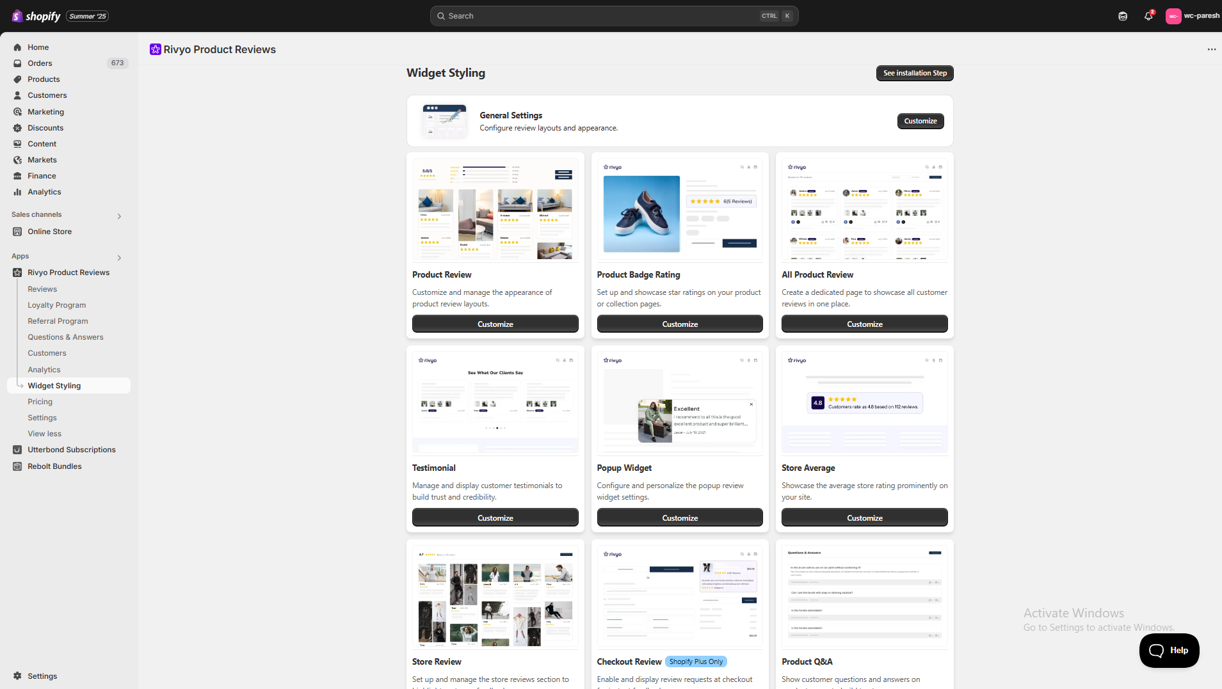
Task: Open Reviews submenu item
Action: pyautogui.click(x=42, y=289)
